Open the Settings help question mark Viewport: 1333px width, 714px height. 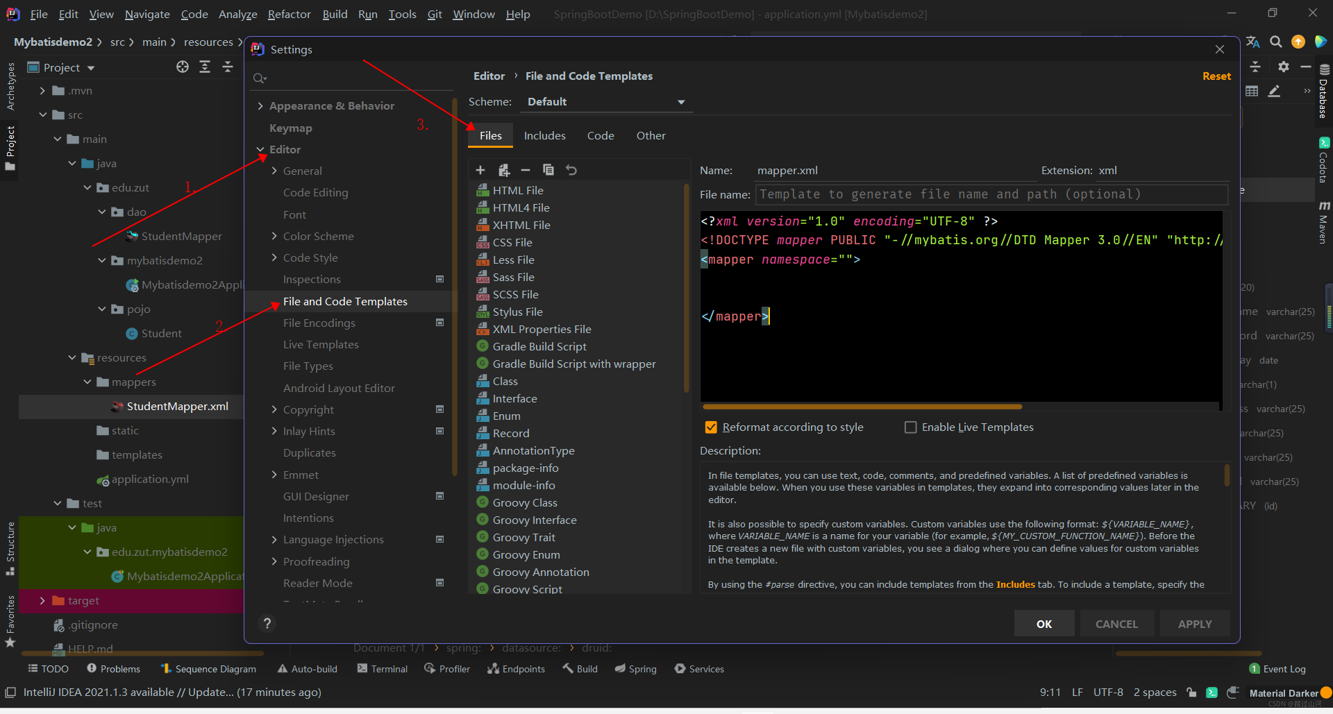[x=267, y=623]
